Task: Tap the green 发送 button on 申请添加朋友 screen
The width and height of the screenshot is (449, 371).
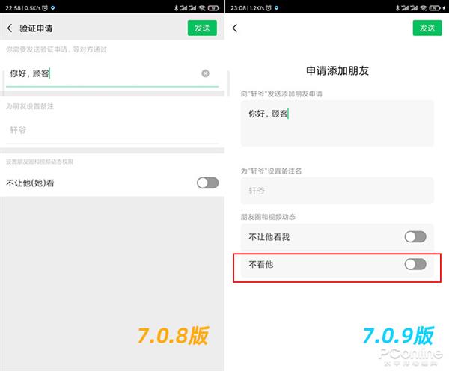Action: pyautogui.click(x=427, y=28)
